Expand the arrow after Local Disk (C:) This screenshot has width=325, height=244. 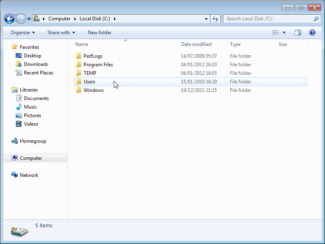click(x=115, y=19)
